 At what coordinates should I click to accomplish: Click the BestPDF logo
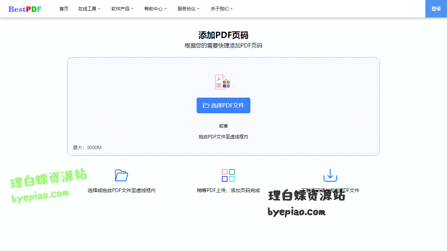(x=25, y=9)
